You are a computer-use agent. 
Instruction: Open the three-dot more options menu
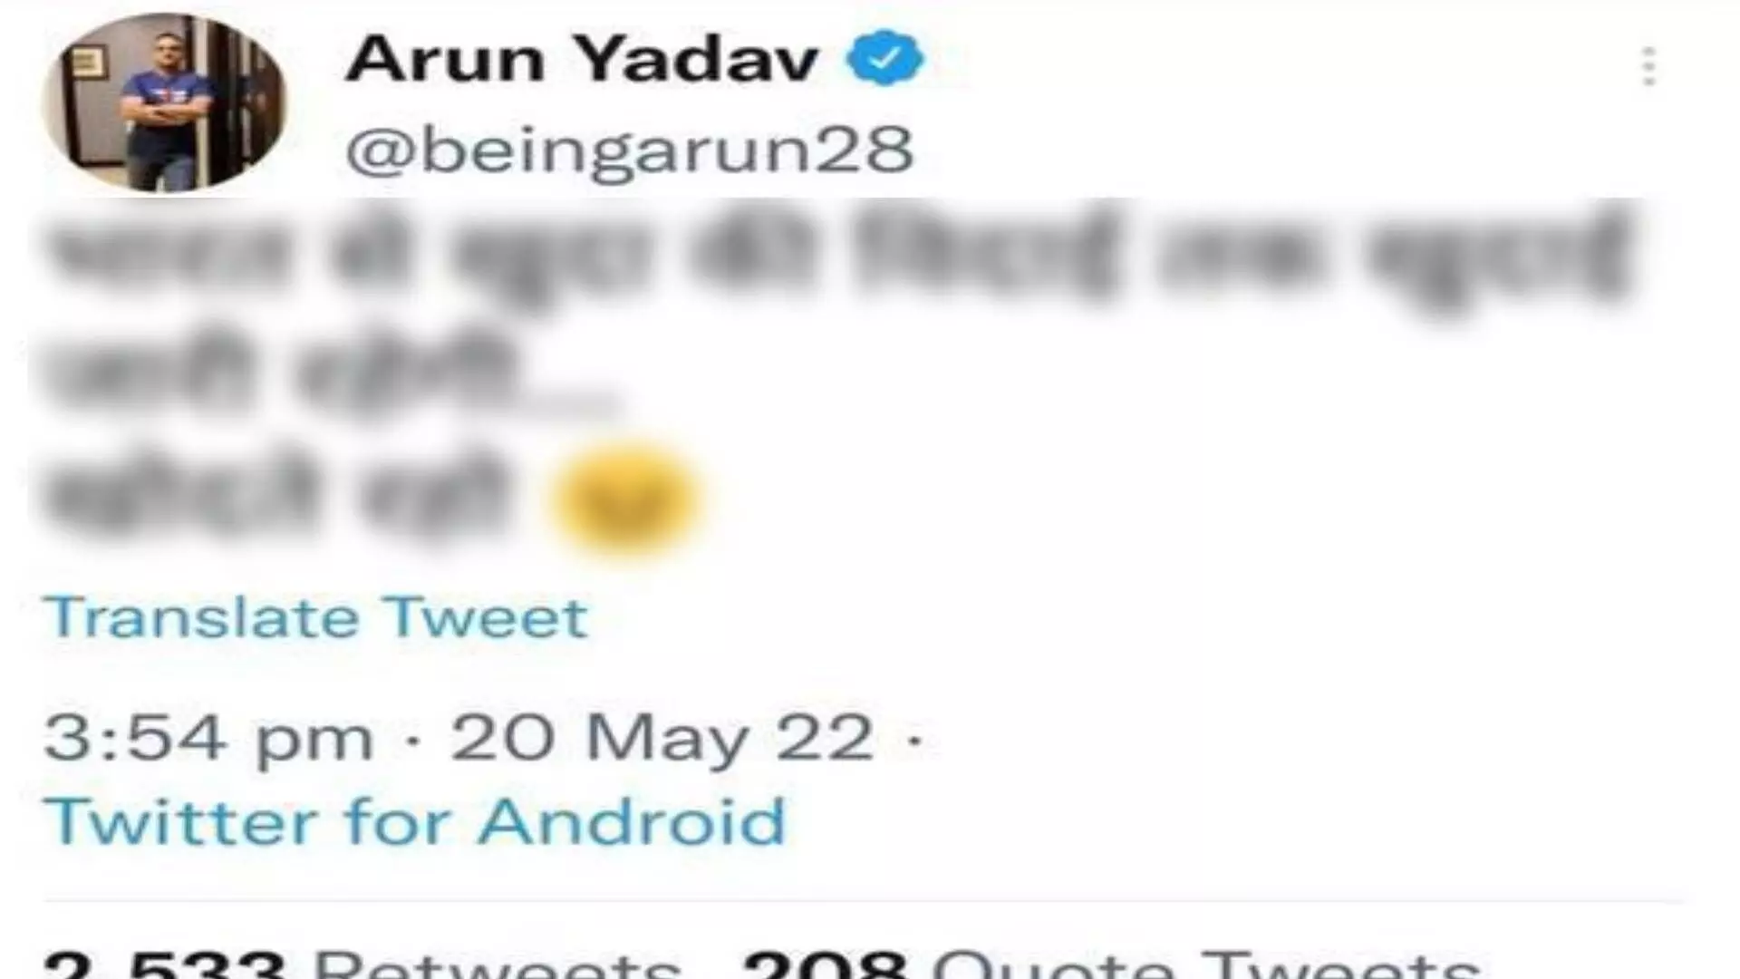pyautogui.click(x=1648, y=66)
